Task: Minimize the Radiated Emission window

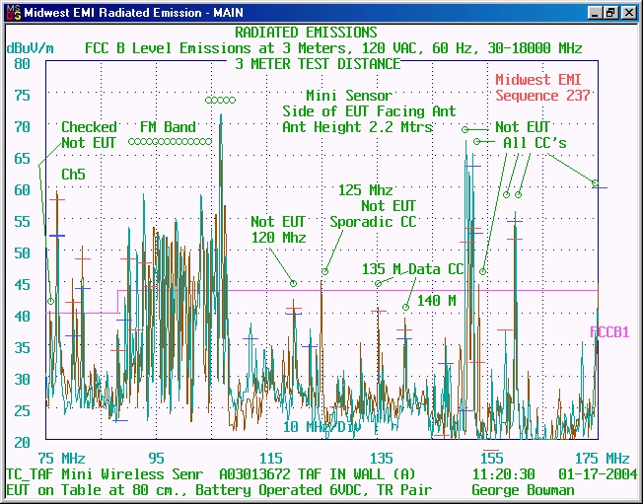Action: coord(595,13)
